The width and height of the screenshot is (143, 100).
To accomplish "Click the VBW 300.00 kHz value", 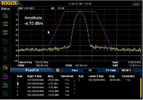I will click(x=81, y=66).
